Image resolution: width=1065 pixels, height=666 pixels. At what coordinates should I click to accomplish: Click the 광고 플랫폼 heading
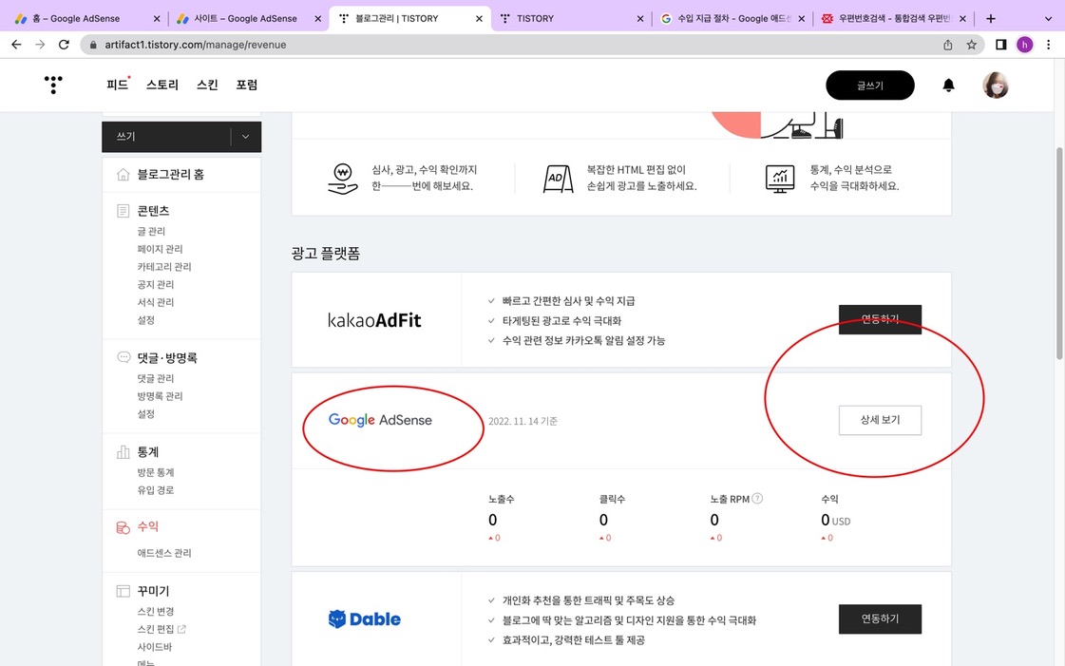point(325,254)
